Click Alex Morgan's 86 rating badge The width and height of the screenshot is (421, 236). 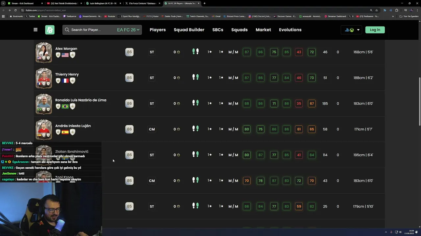pyautogui.click(x=129, y=52)
